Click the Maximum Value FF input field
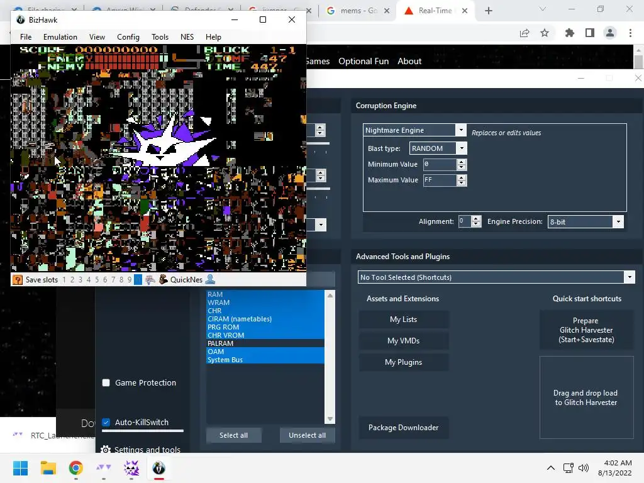The height and width of the screenshot is (483, 644). click(440, 180)
